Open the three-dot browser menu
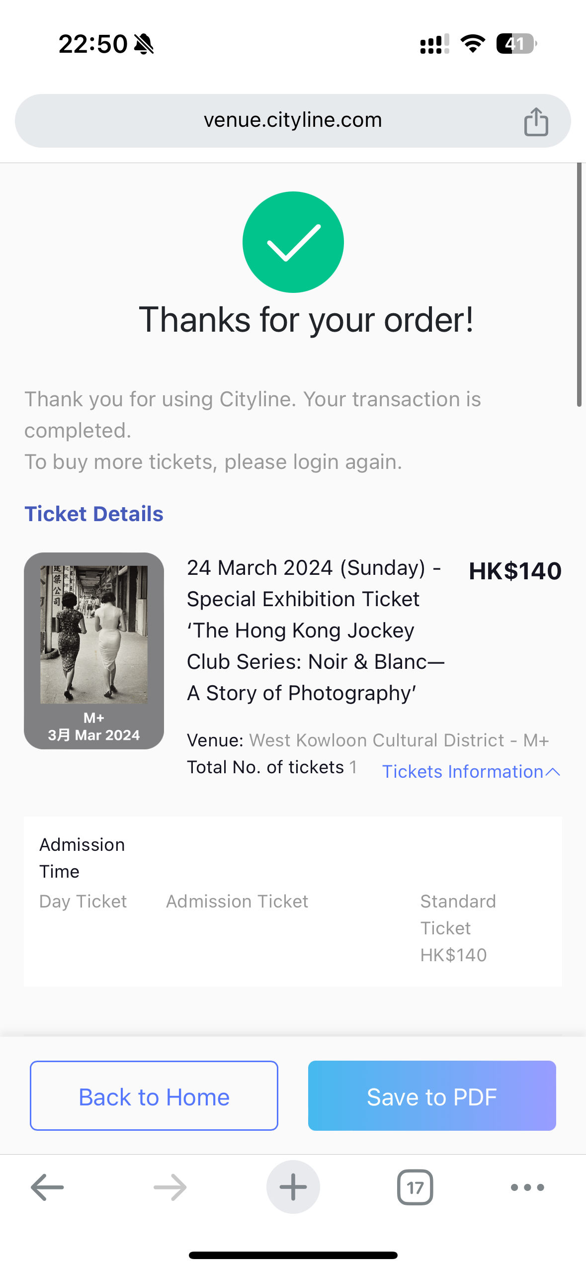The image size is (586, 1271). click(527, 1187)
